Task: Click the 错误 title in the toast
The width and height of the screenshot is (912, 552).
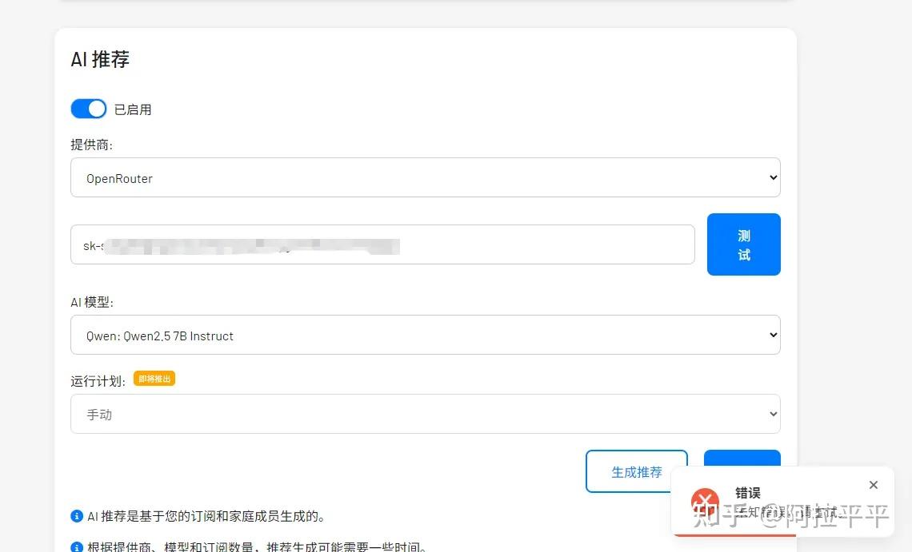Action: tap(747, 493)
